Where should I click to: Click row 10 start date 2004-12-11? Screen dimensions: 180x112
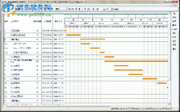pyautogui.click(x=47, y=83)
